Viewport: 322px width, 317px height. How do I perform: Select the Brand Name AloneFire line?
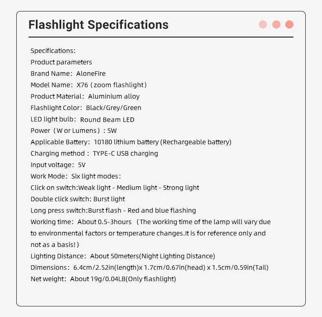68,74
